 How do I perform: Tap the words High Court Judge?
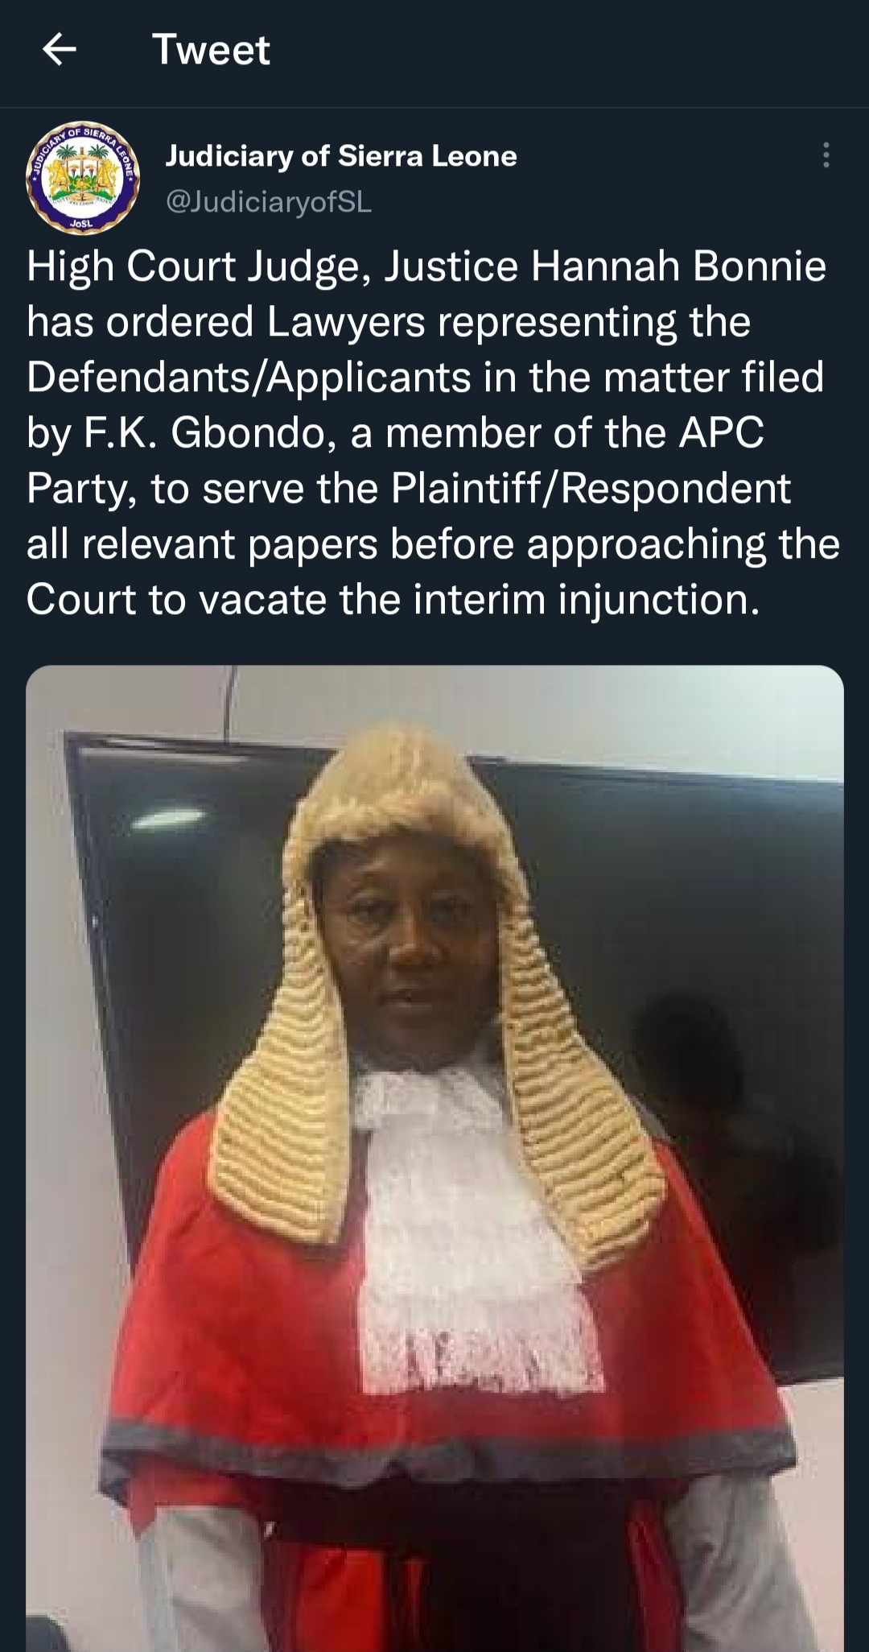[193, 266]
